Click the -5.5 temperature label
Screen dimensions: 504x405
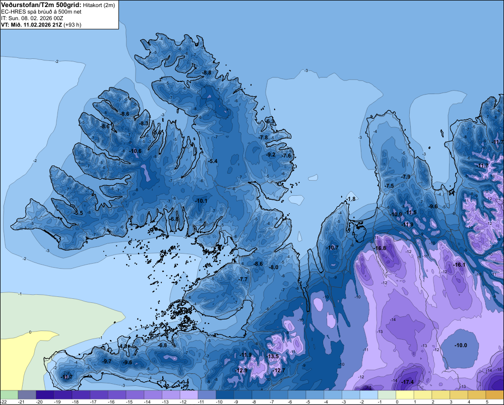pos(78,213)
